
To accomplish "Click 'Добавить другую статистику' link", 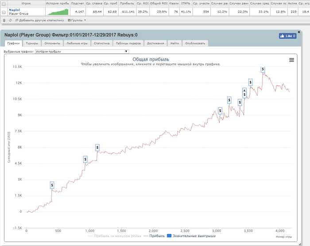I will click(40, 20).
